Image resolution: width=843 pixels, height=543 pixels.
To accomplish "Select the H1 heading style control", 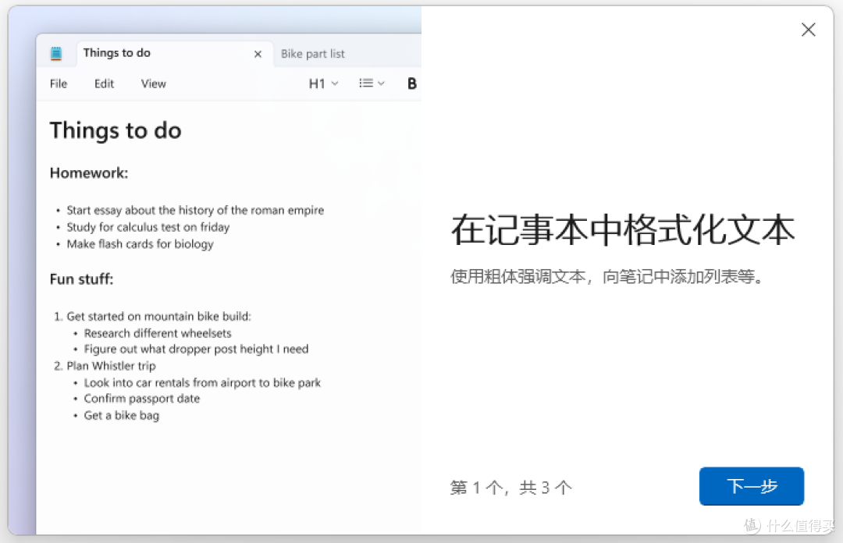I will pos(316,83).
